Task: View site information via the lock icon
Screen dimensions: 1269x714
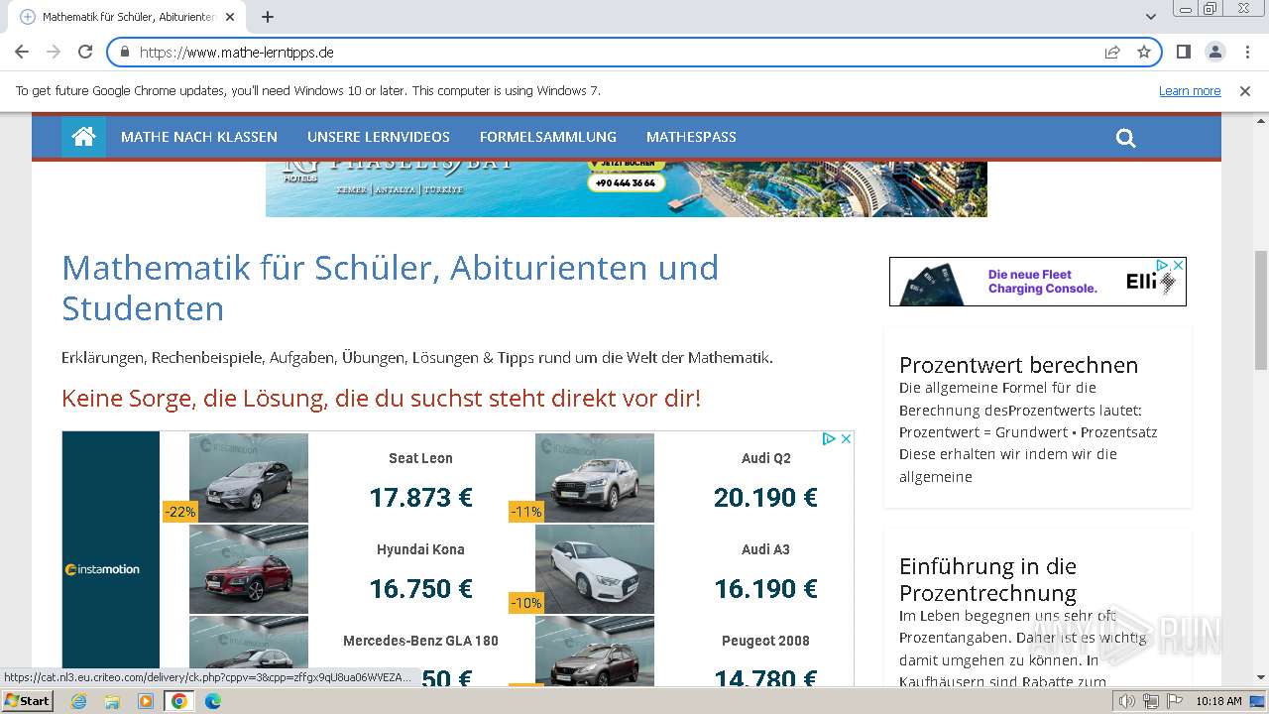Action: (x=125, y=53)
